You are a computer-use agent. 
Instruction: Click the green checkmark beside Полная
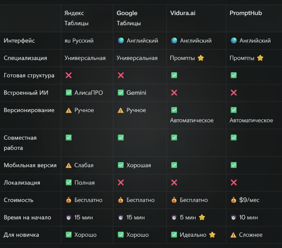(69, 183)
